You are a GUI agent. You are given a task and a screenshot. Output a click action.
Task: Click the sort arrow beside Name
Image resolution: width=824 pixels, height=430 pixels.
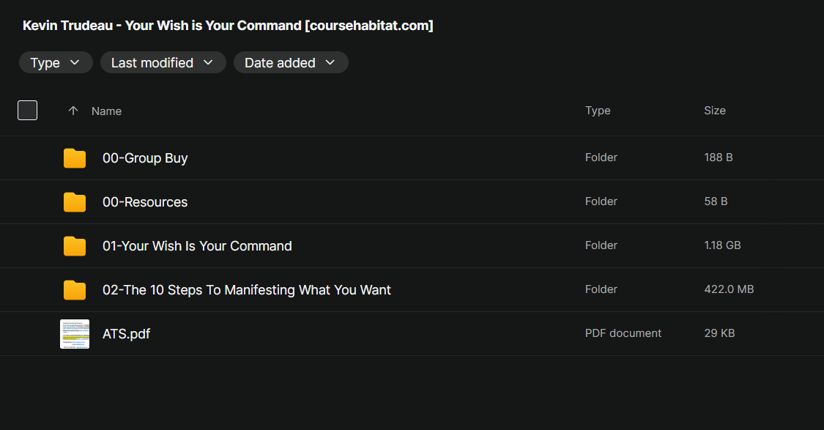click(73, 111)
